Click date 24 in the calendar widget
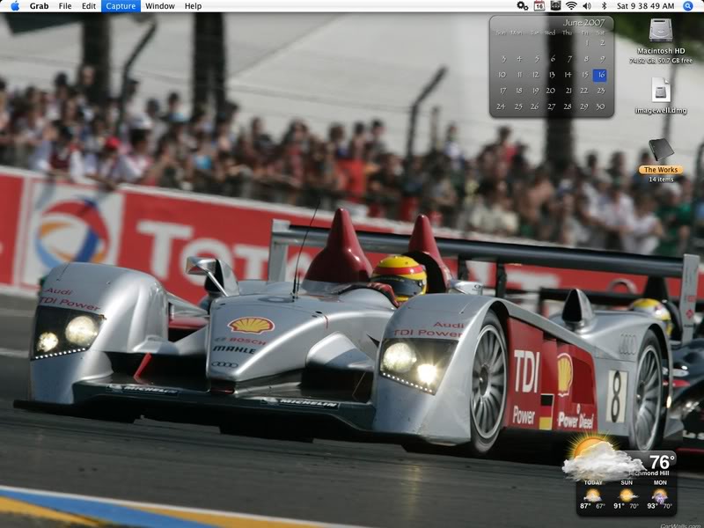The width and height of the screenshot is (704, 528). 501,106
